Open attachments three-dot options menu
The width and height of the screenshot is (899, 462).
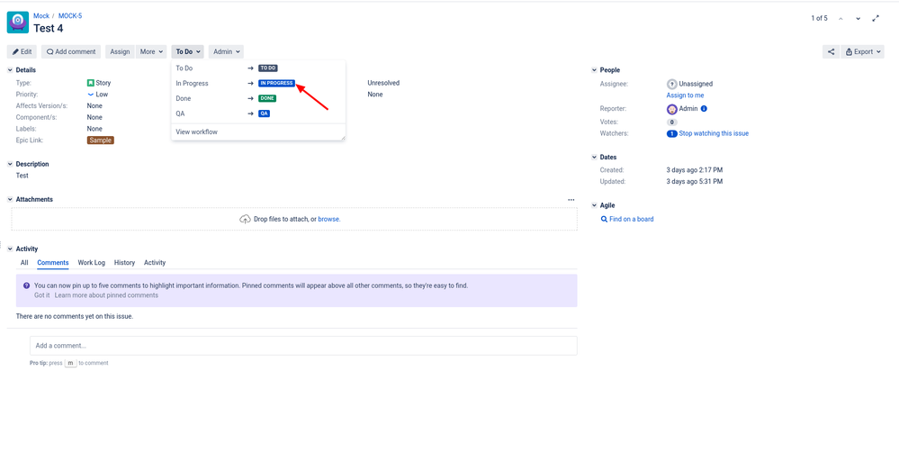tap(571, 200)
